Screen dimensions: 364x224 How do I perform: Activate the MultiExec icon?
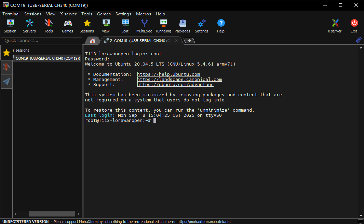[x=144, y=26]
